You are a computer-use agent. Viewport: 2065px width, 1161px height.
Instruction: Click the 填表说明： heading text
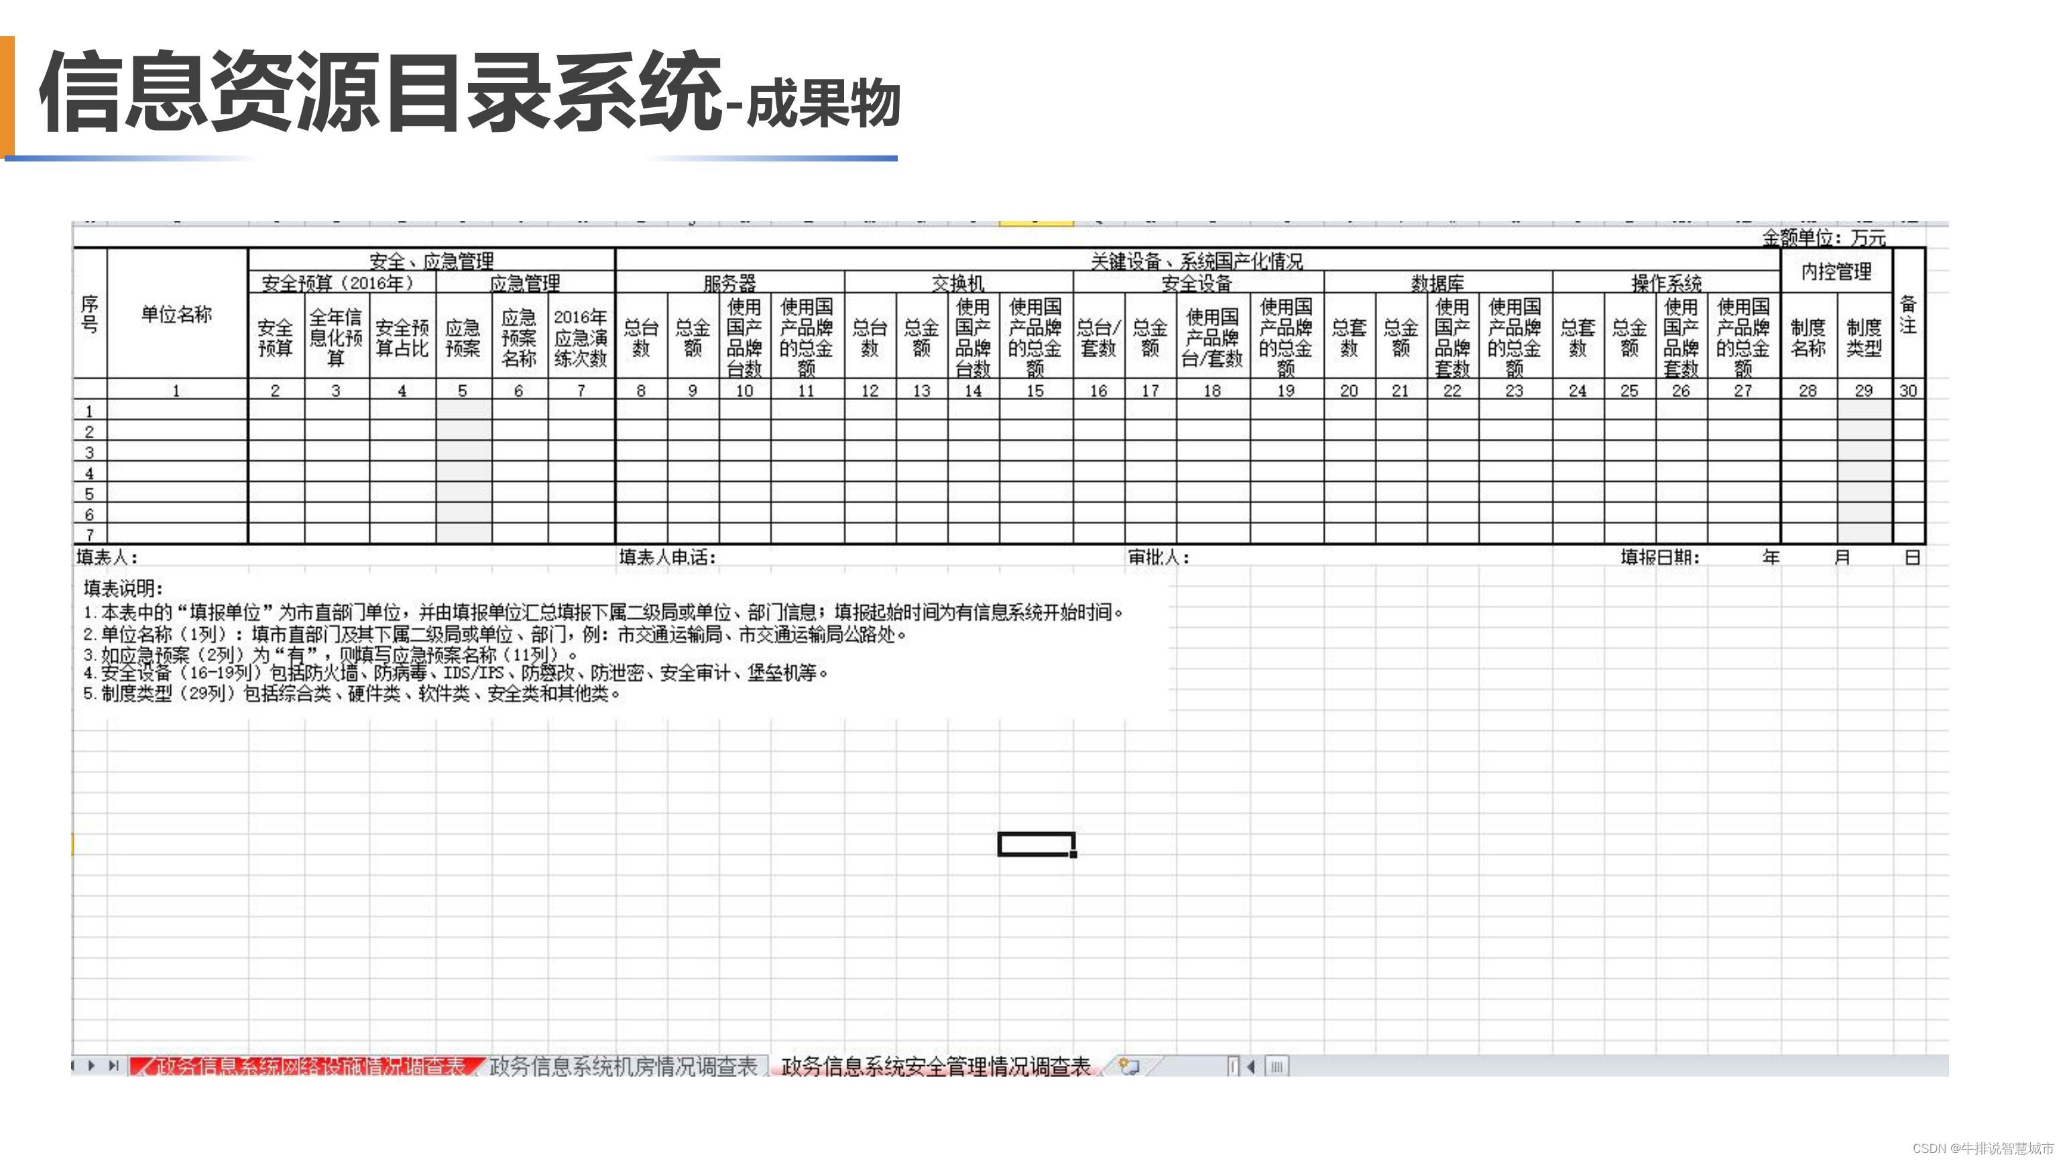123,589
